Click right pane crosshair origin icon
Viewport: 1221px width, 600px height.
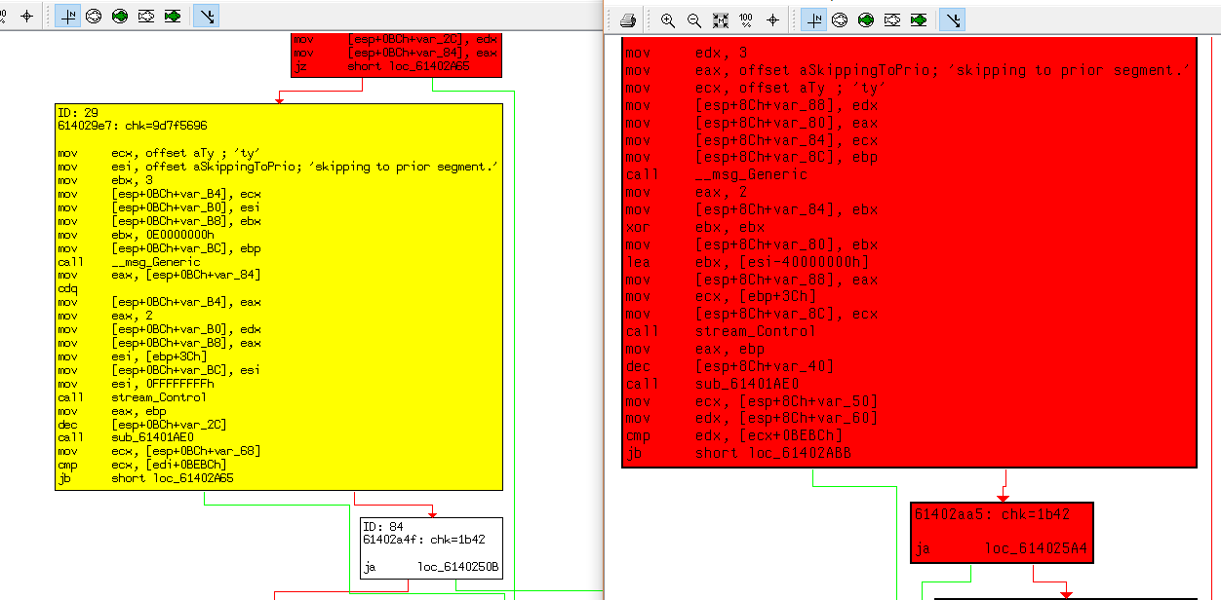tap(772, 19)
